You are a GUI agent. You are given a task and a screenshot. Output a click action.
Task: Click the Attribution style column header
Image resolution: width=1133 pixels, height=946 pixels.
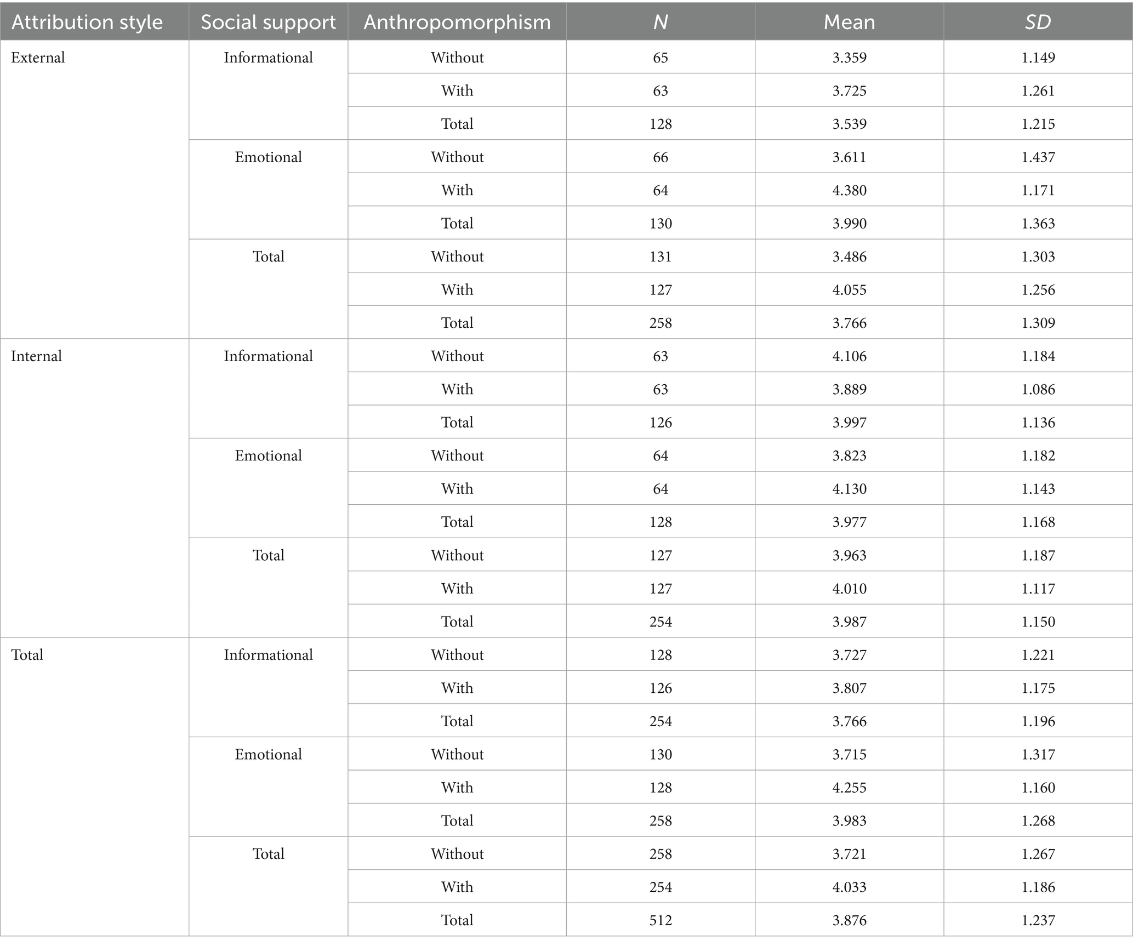tap(87, 22)
